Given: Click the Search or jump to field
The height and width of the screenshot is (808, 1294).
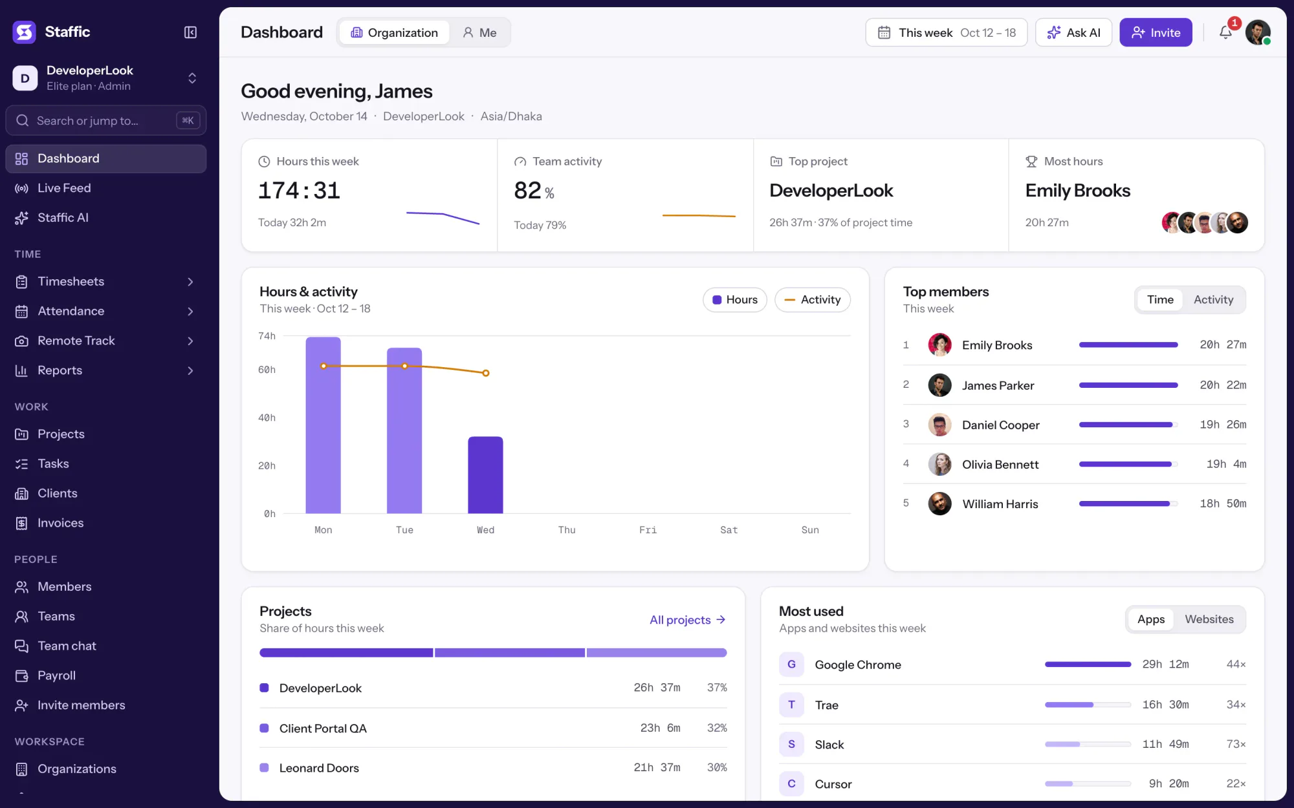Looking at the screenshot, I should coord(105,121).
